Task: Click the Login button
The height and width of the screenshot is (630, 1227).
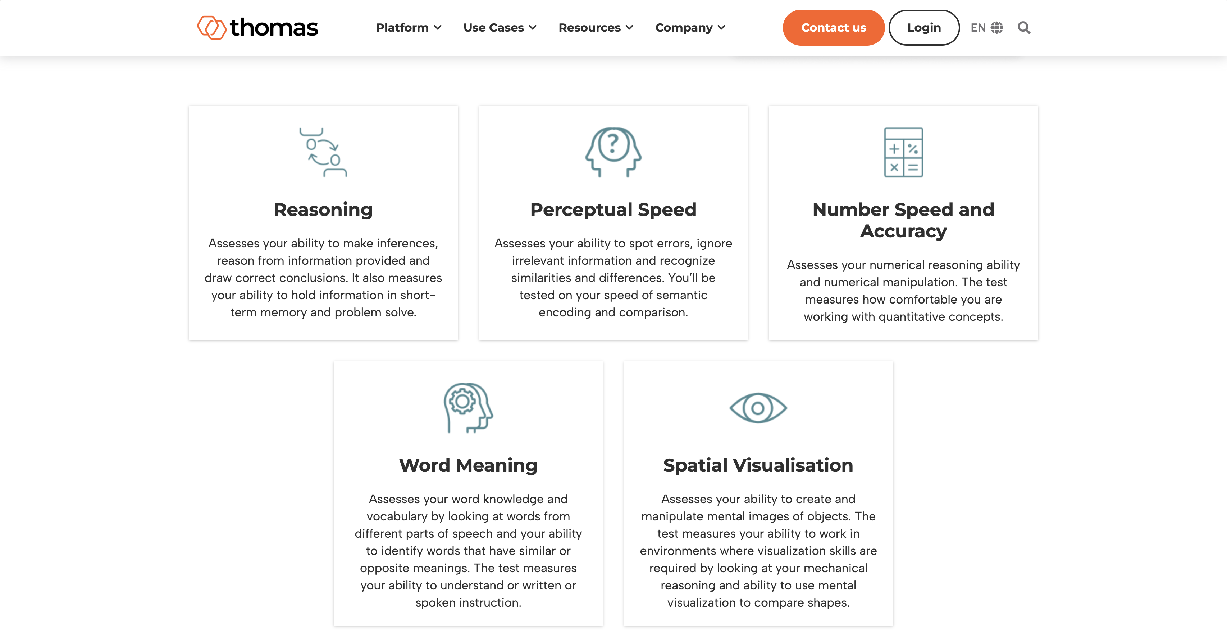Action: (924, 27)
